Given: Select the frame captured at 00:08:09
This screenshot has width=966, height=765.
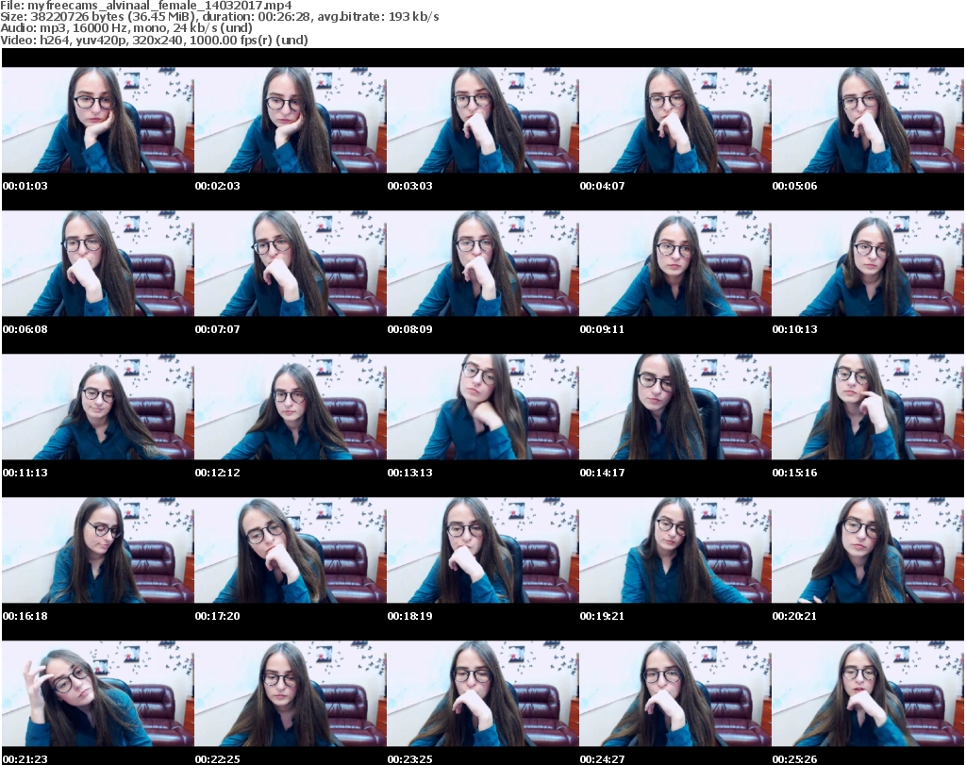Looking at the screenshot, I should coord(483,263).
